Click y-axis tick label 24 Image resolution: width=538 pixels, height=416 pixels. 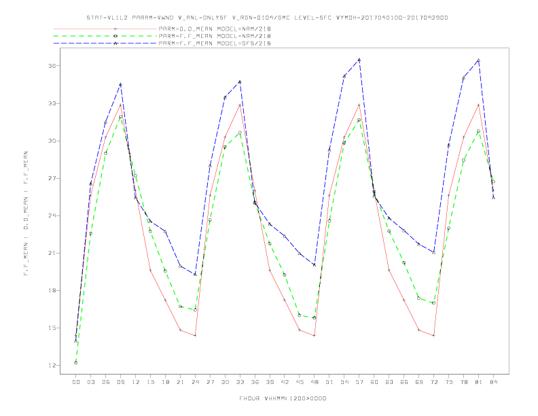(x=52, y=215)
